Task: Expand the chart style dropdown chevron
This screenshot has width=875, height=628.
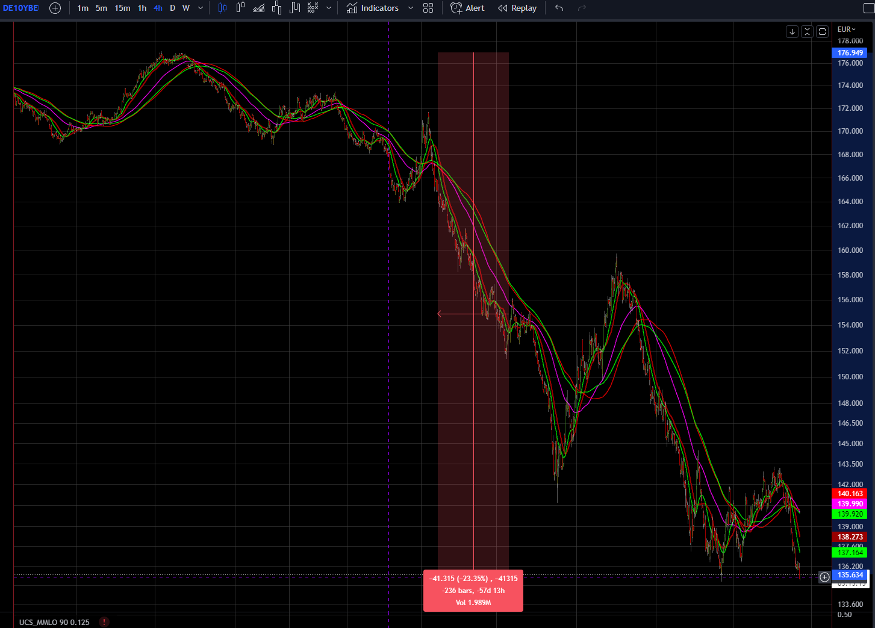Action: click(329, 8)
